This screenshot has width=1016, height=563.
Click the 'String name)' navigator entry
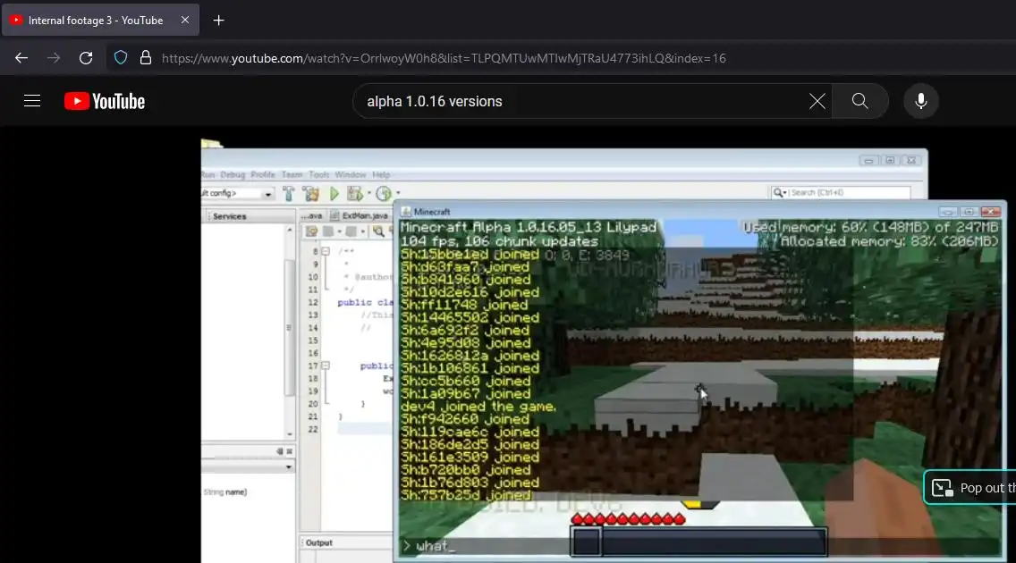tap(224, 492)
